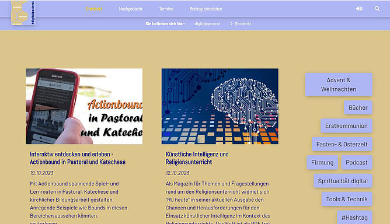Select the Advent & Weihnachten tag
The height and width of the screenshot is (224, 390).
339,85
